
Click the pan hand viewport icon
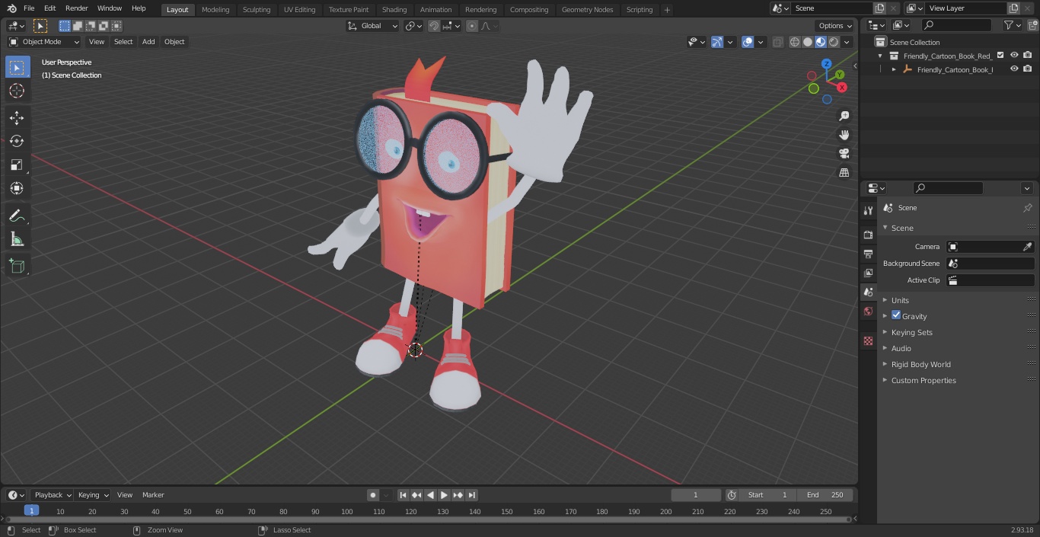(844, 135)
